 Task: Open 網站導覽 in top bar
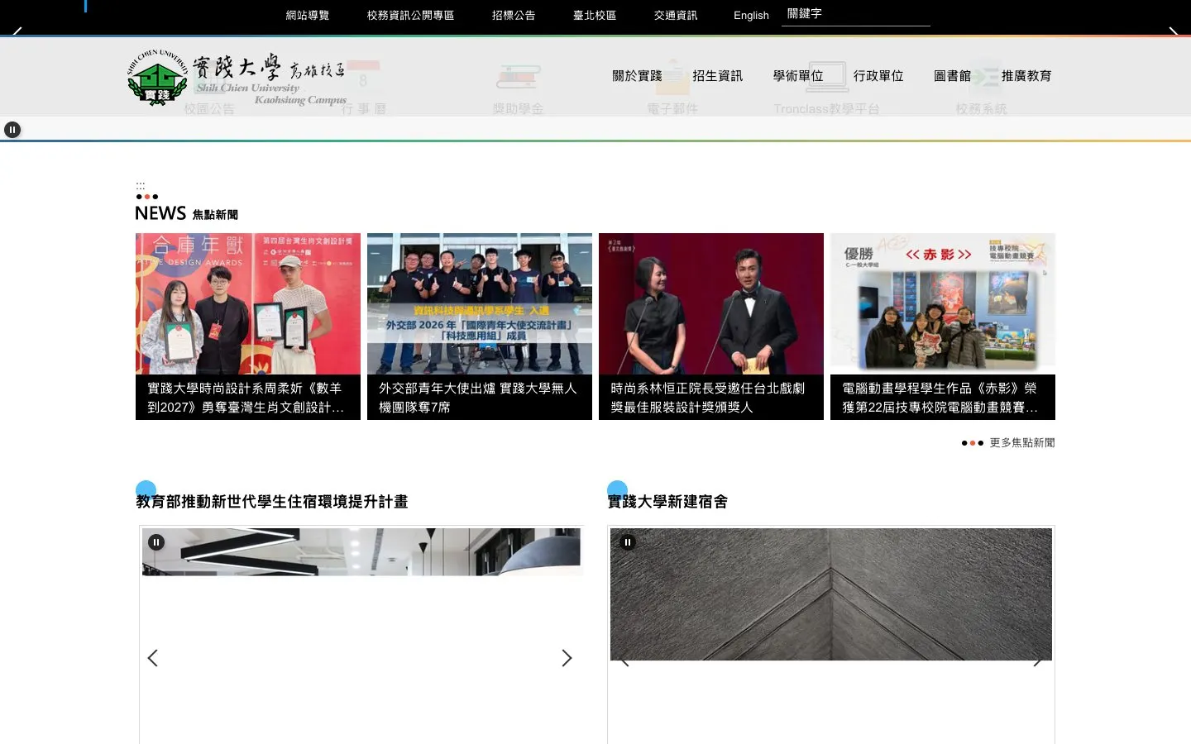[308, 15]
